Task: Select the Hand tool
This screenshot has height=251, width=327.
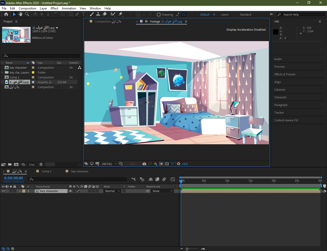Action: click(21, 14)
